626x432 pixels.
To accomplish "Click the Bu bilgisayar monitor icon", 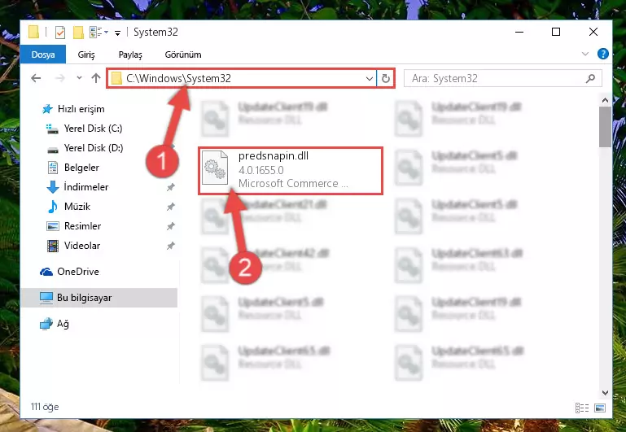I will [46, 298].
